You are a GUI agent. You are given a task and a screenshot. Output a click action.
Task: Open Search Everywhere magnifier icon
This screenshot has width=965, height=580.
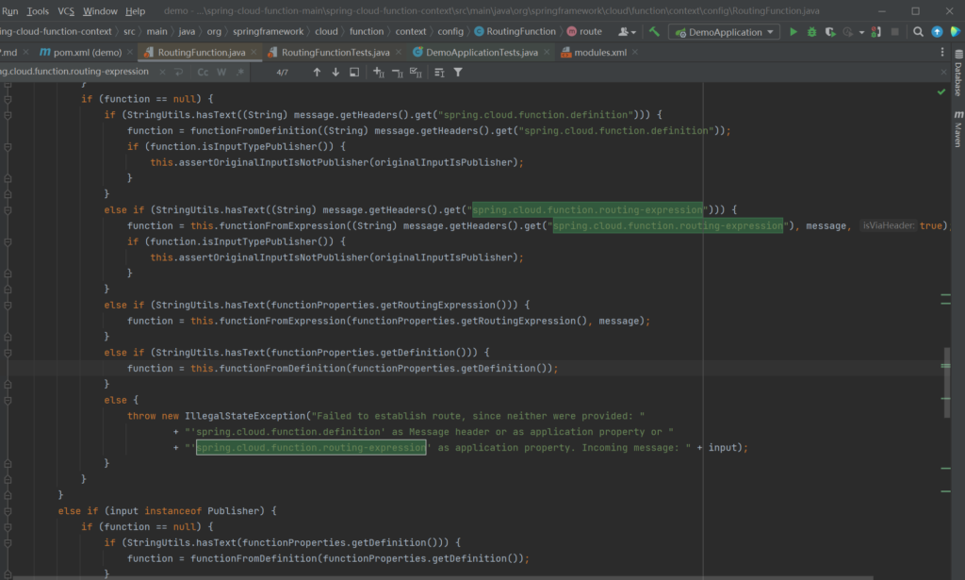pyautogui.click(x=918, y=32)
